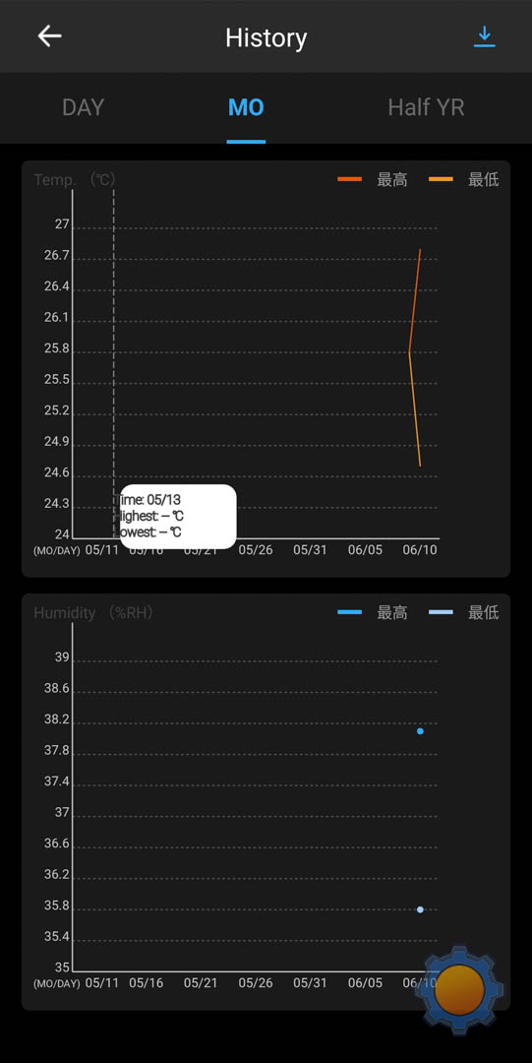532x1063 pixels.
Task: Tap 05/31 label on temperature axis
Action: [x=310, y=549]
